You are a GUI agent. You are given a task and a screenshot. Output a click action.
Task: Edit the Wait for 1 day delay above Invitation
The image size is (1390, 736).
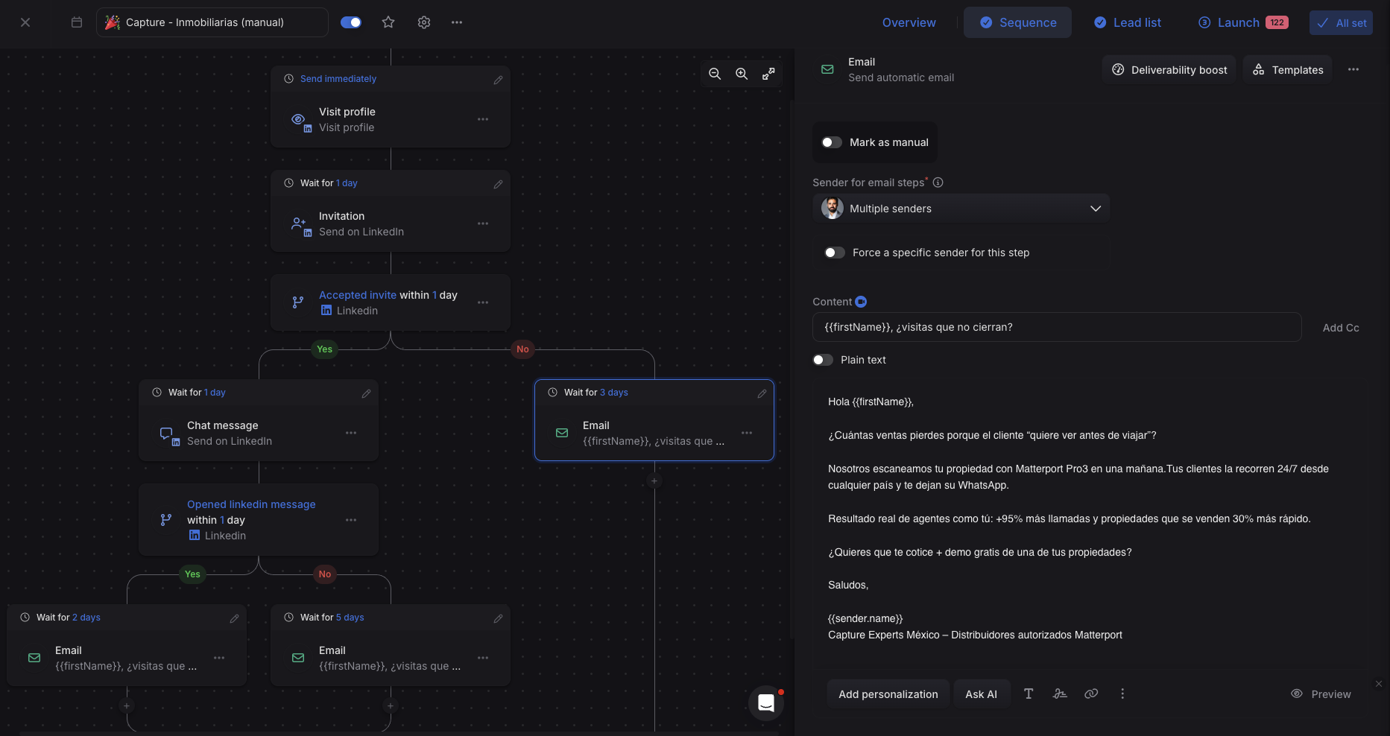coord(499,184)
